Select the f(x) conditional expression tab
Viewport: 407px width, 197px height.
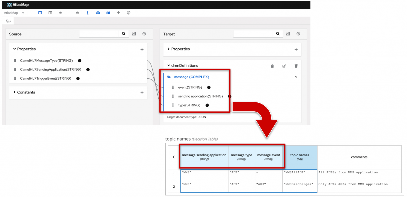tap(8, 21)
